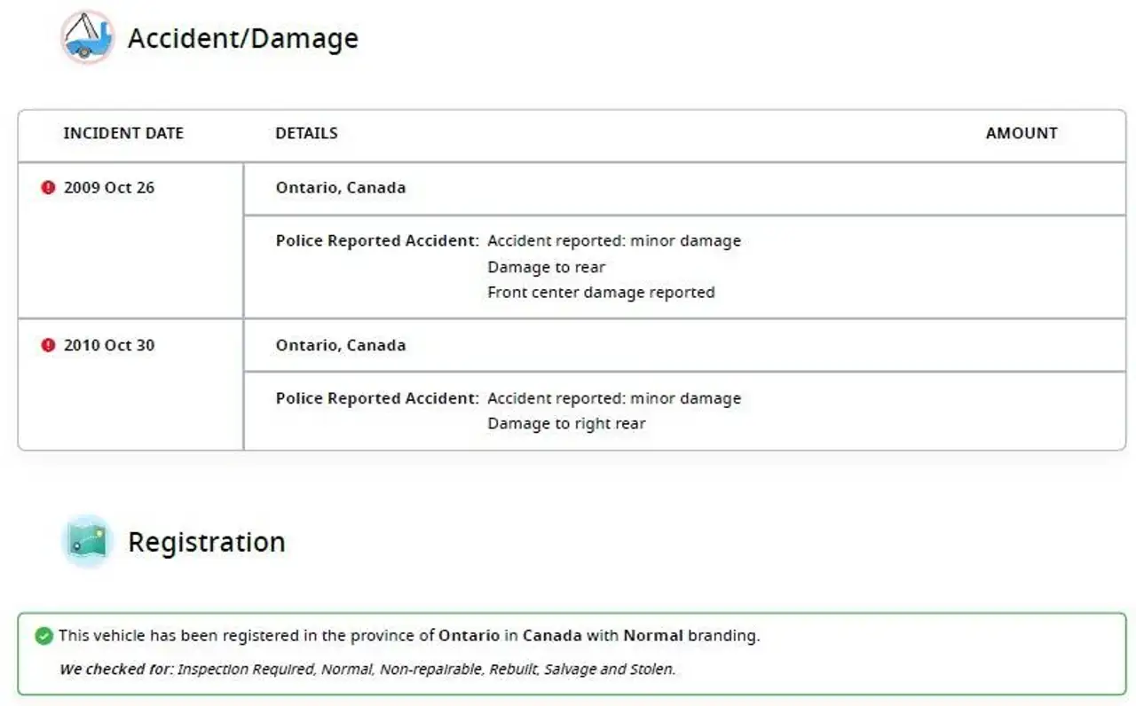Click the tow truck Accident/Damage icon

(x=87, y=37)
